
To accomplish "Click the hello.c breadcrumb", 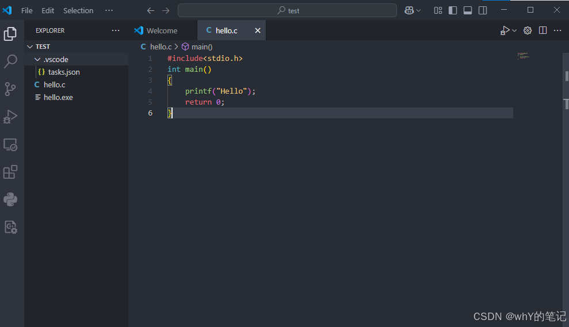I will [161, 47].
